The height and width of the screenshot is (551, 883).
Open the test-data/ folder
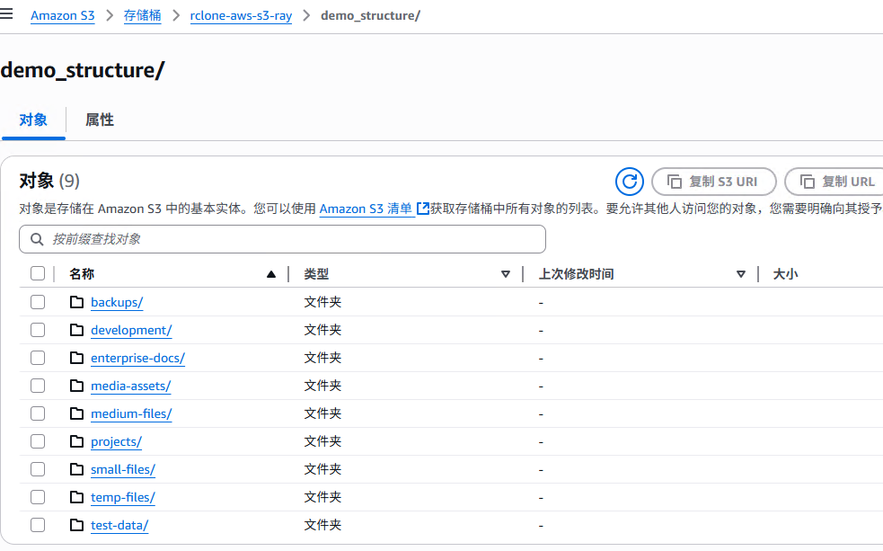click(x=119, y=525)
